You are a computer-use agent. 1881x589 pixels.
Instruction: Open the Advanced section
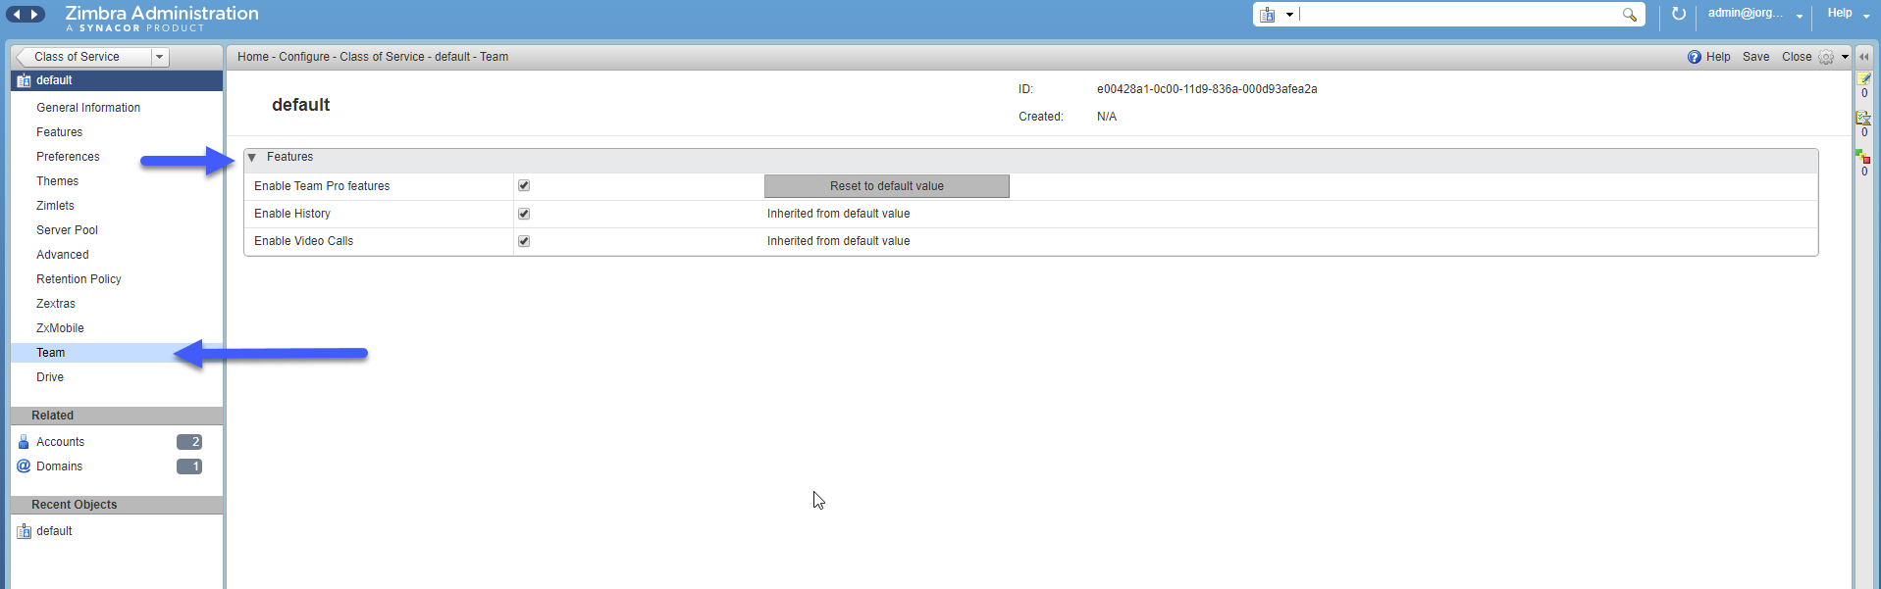[62, 255]
